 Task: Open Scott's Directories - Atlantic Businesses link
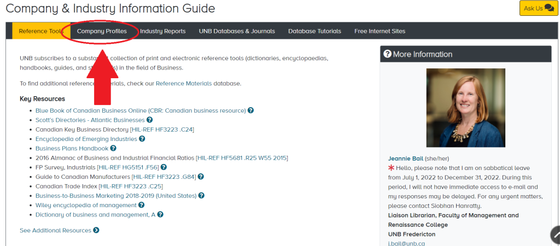90,120
